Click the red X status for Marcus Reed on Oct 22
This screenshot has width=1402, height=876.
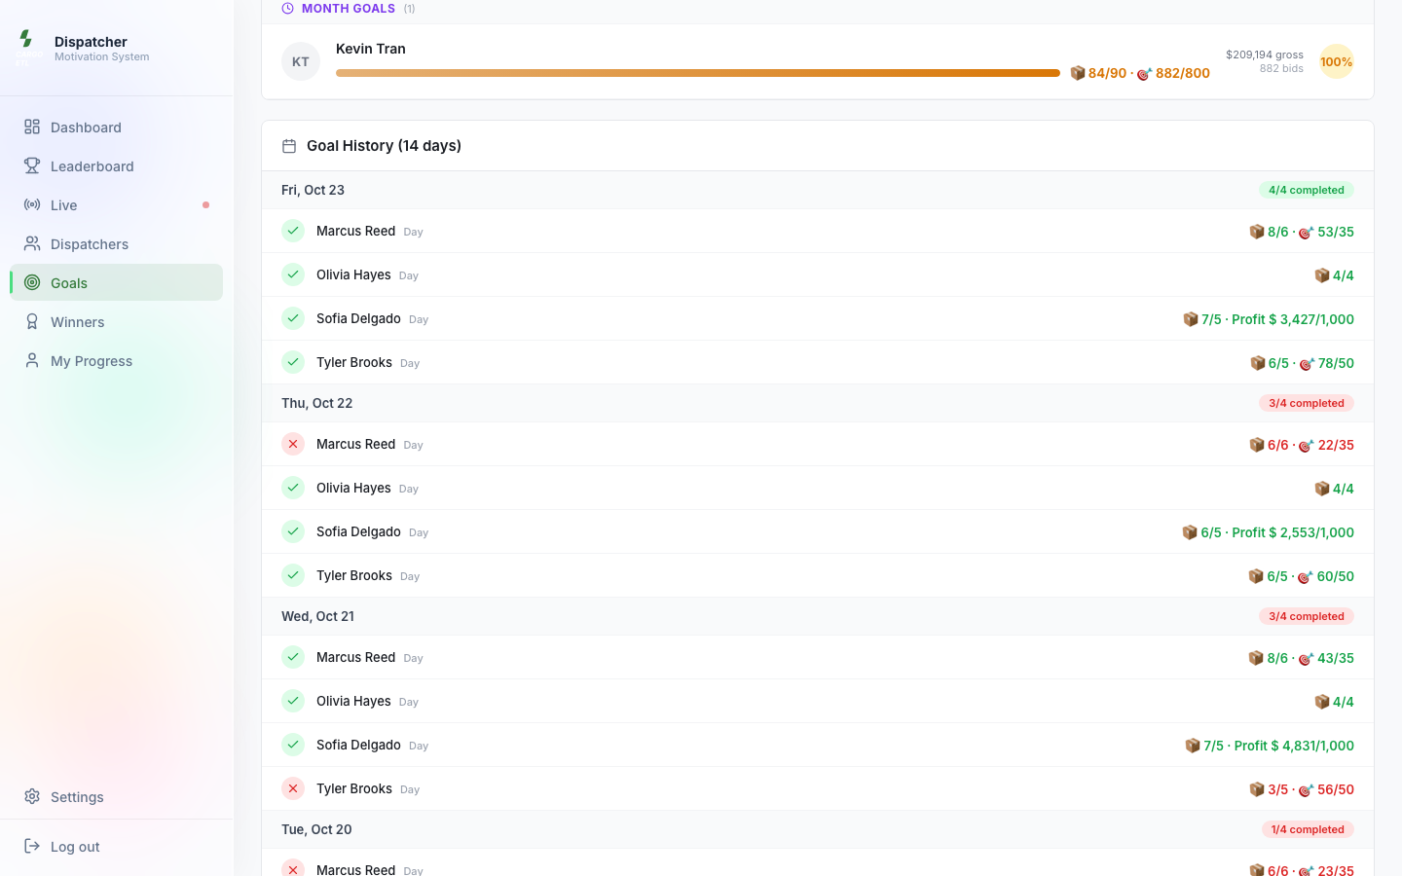293,444
